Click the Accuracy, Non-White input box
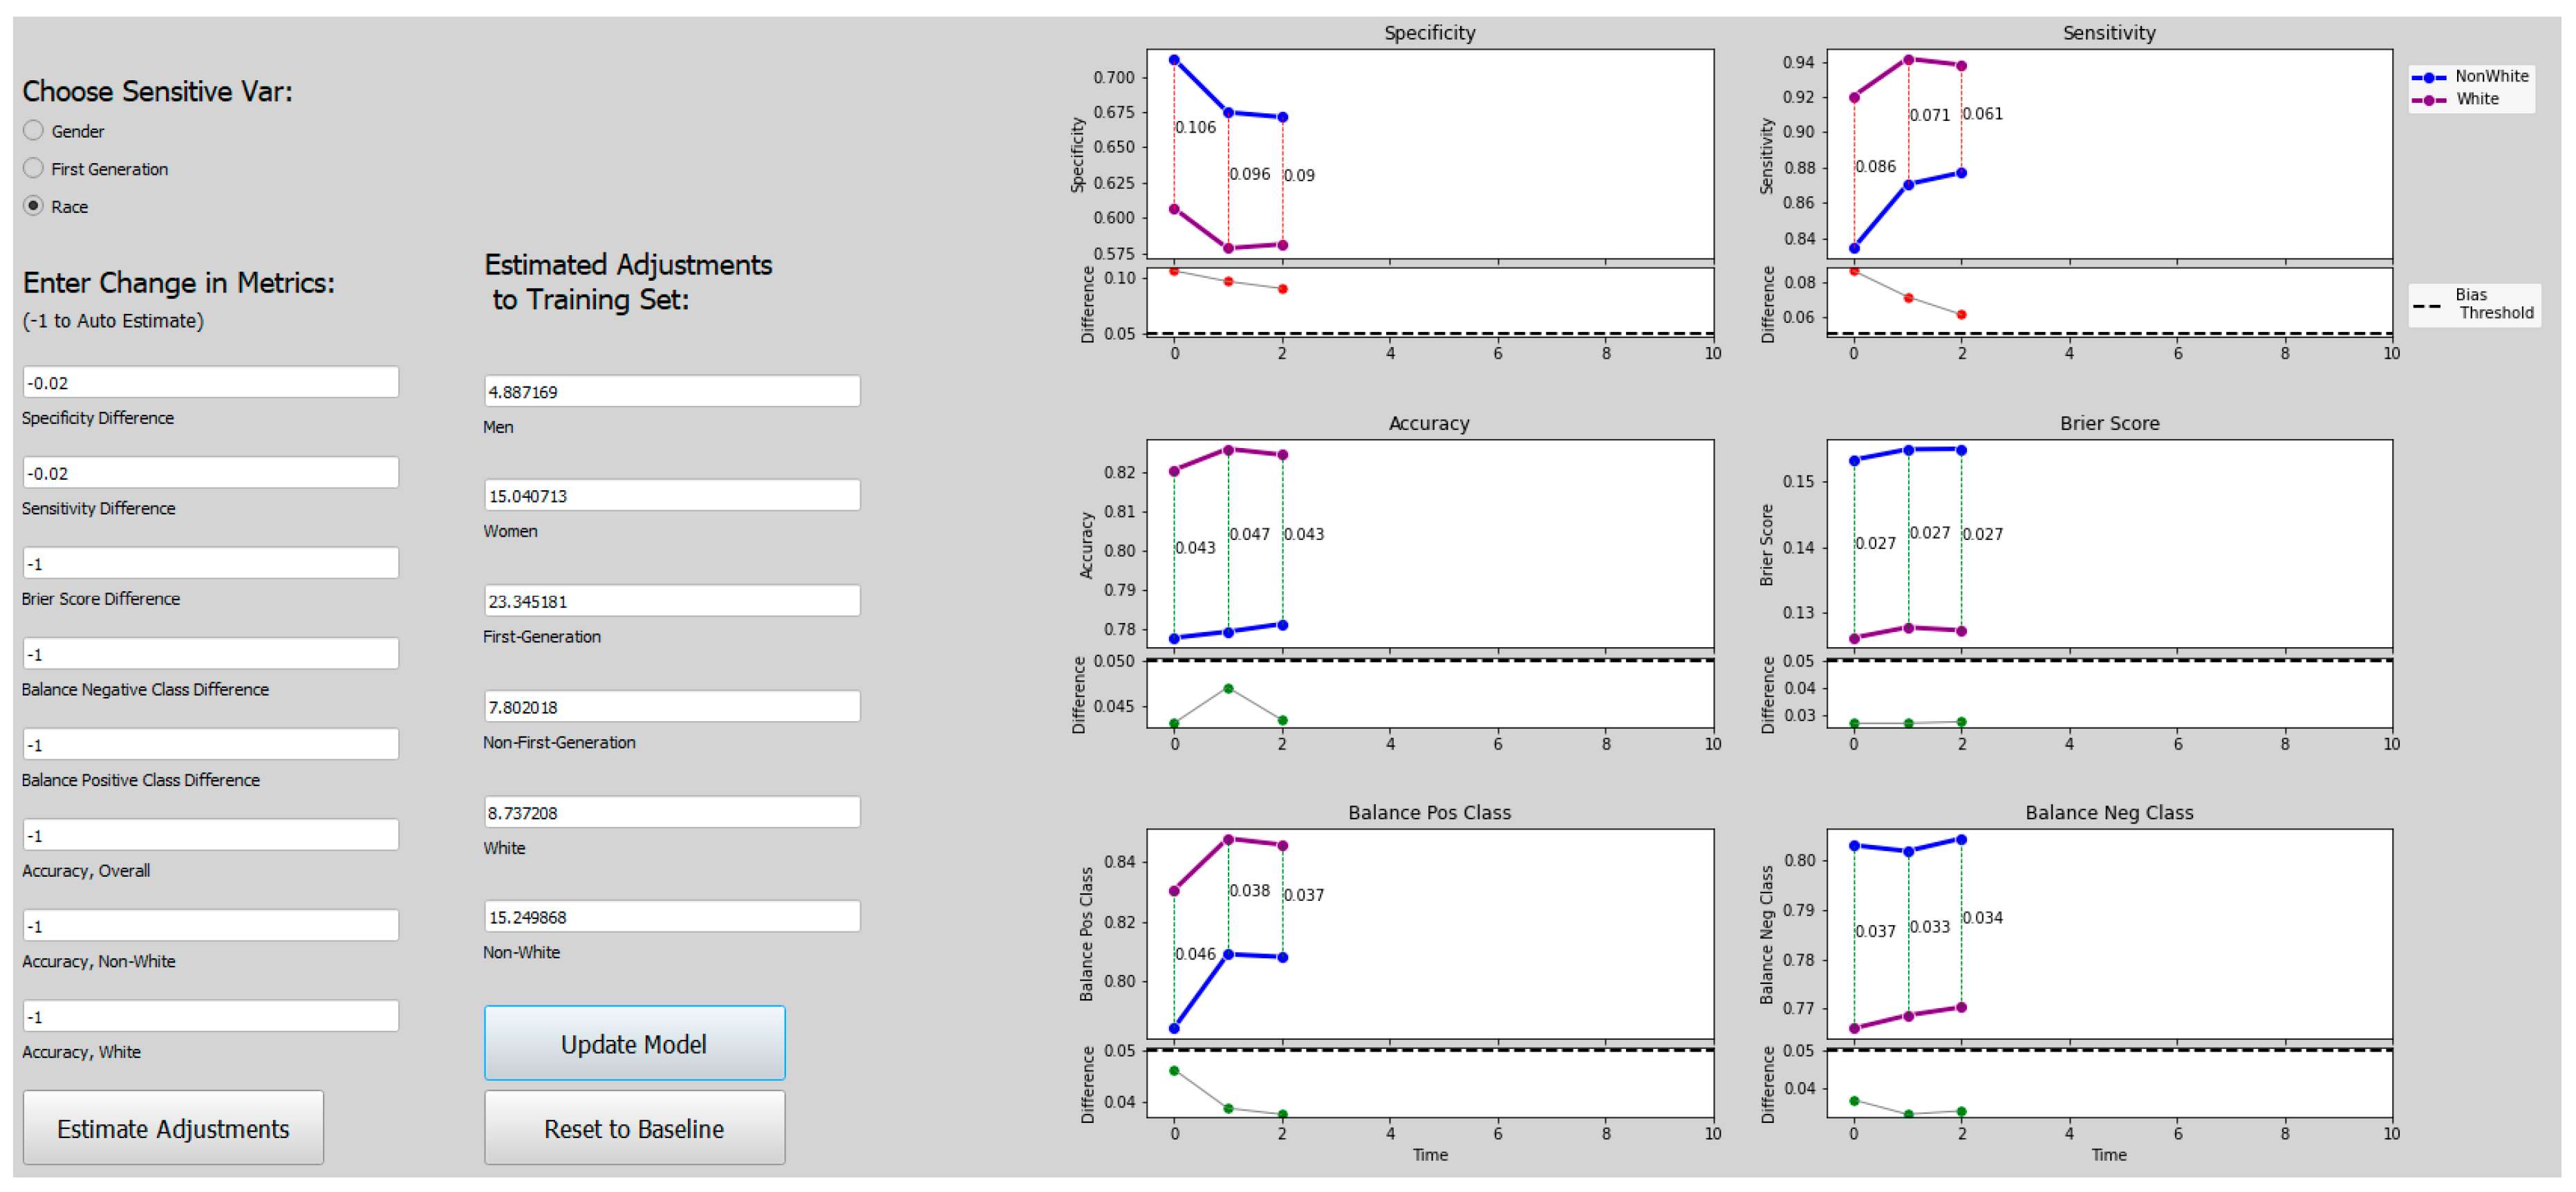2576x1192 pixels. 210,926
